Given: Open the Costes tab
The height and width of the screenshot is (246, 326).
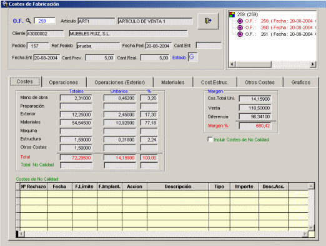Looking at the screenshot, I should 25,81.
